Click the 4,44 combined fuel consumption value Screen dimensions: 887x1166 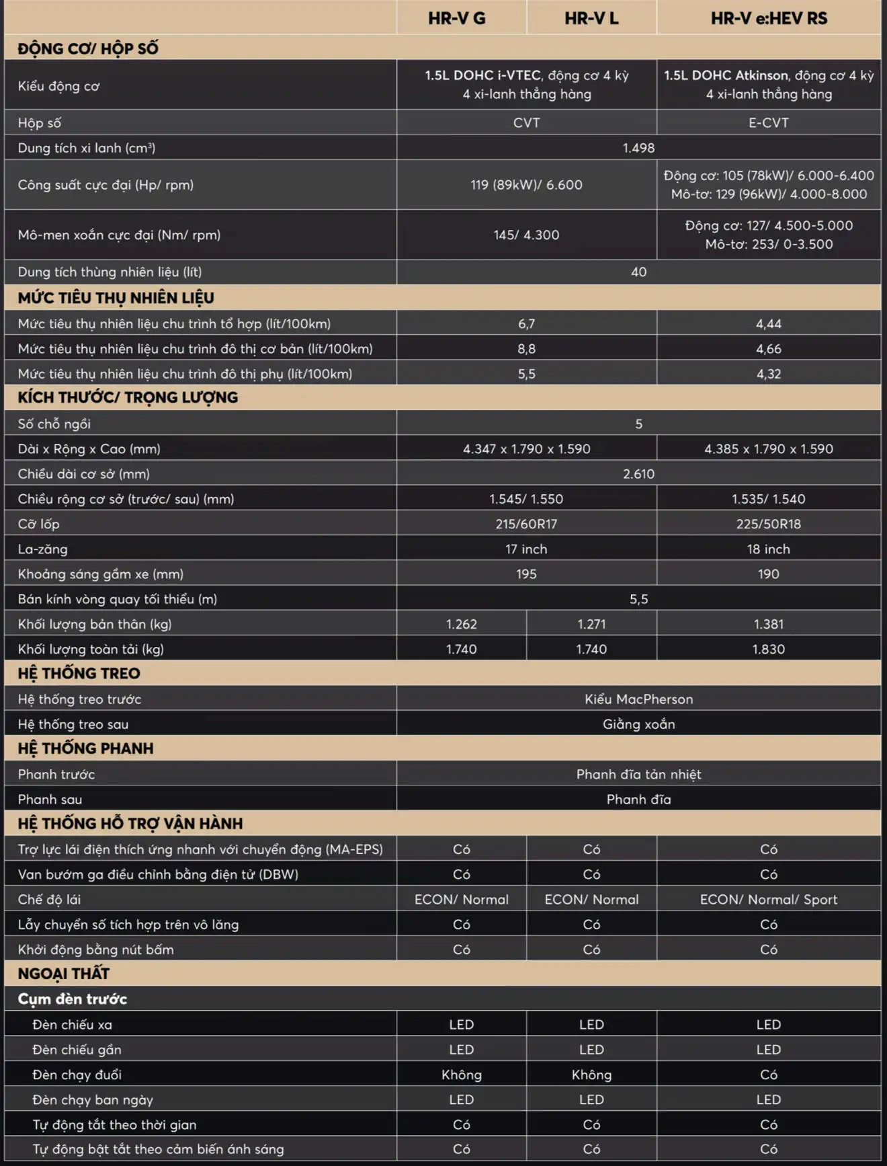click(x=769, y=323)
